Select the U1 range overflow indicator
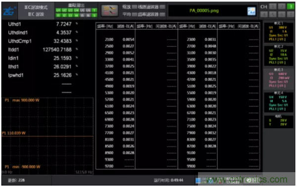 [58, 10]
